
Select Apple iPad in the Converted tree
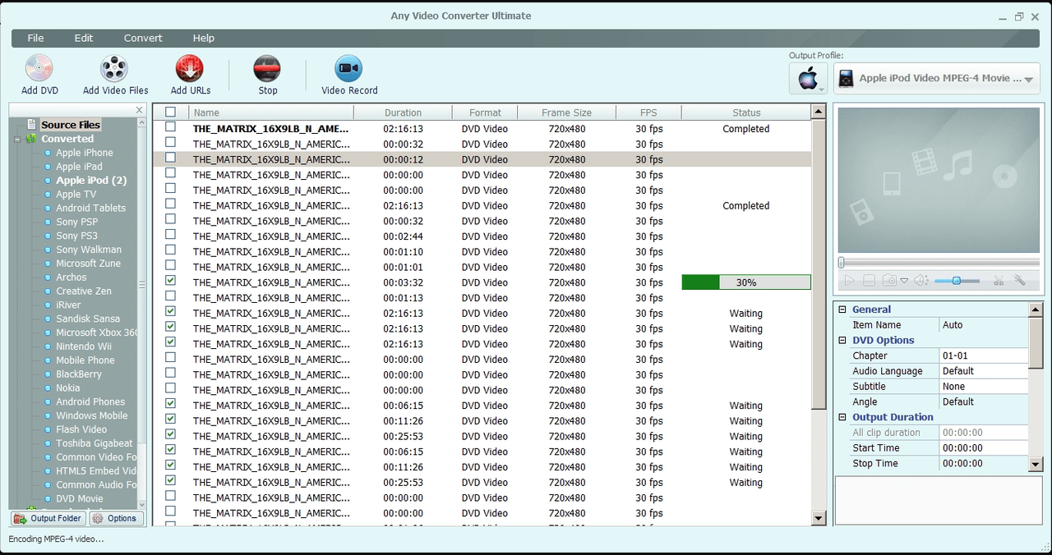click(x=79, y=167)
